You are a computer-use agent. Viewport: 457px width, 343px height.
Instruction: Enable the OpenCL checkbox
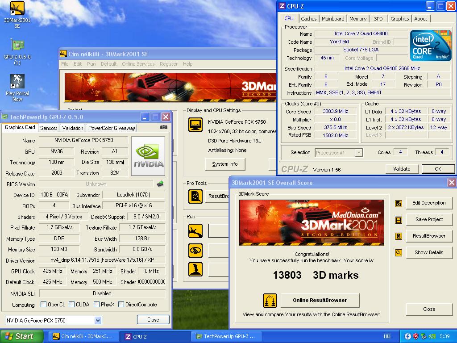43,305
